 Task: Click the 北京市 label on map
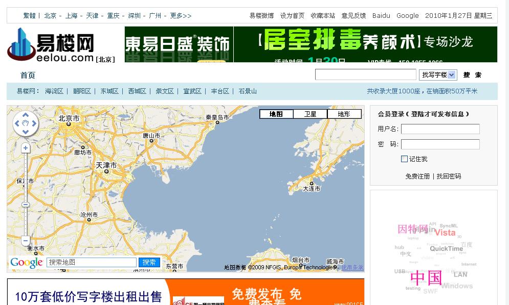(69, 118)
